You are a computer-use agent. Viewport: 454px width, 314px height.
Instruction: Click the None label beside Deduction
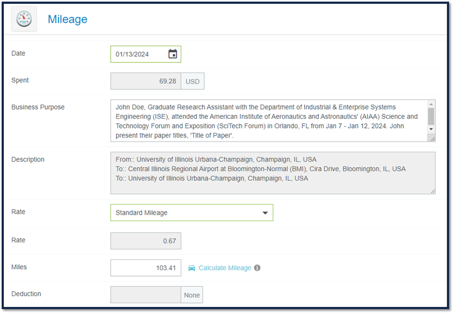[192, 295]
